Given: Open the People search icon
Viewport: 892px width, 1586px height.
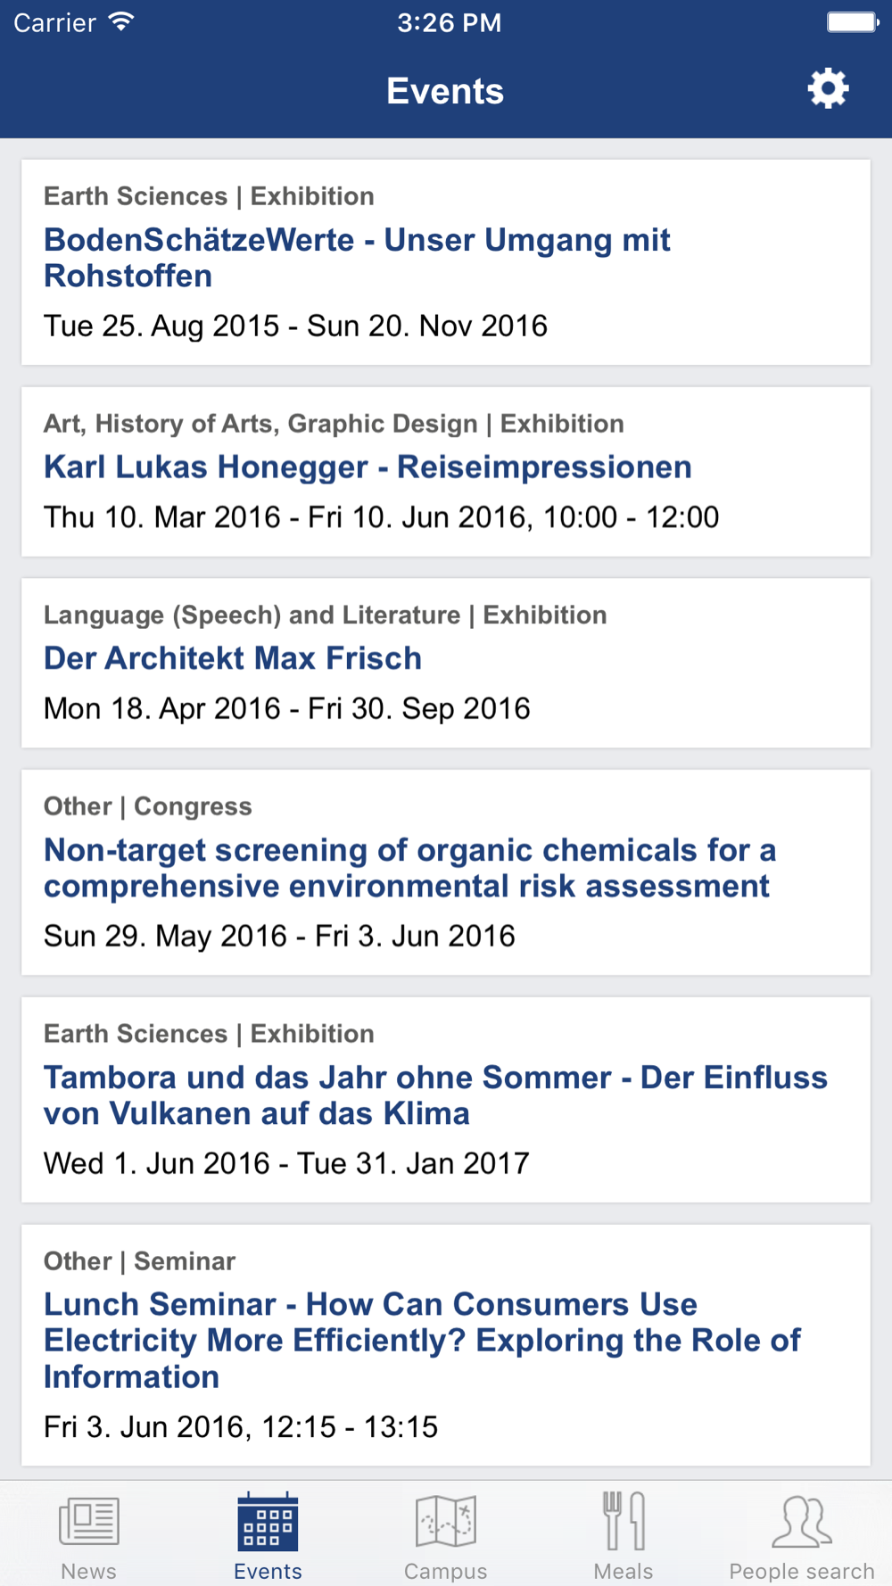Looking at the screenshot, I should click(802, 1521).
